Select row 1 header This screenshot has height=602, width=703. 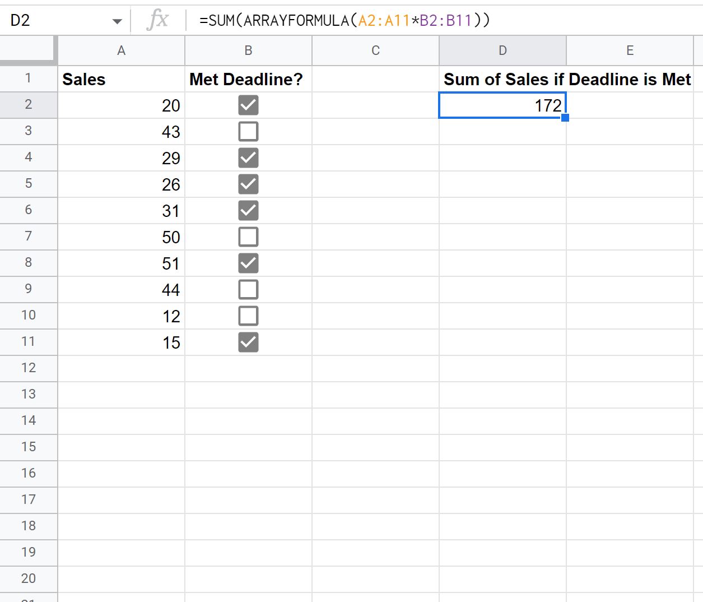coord(29,78)
